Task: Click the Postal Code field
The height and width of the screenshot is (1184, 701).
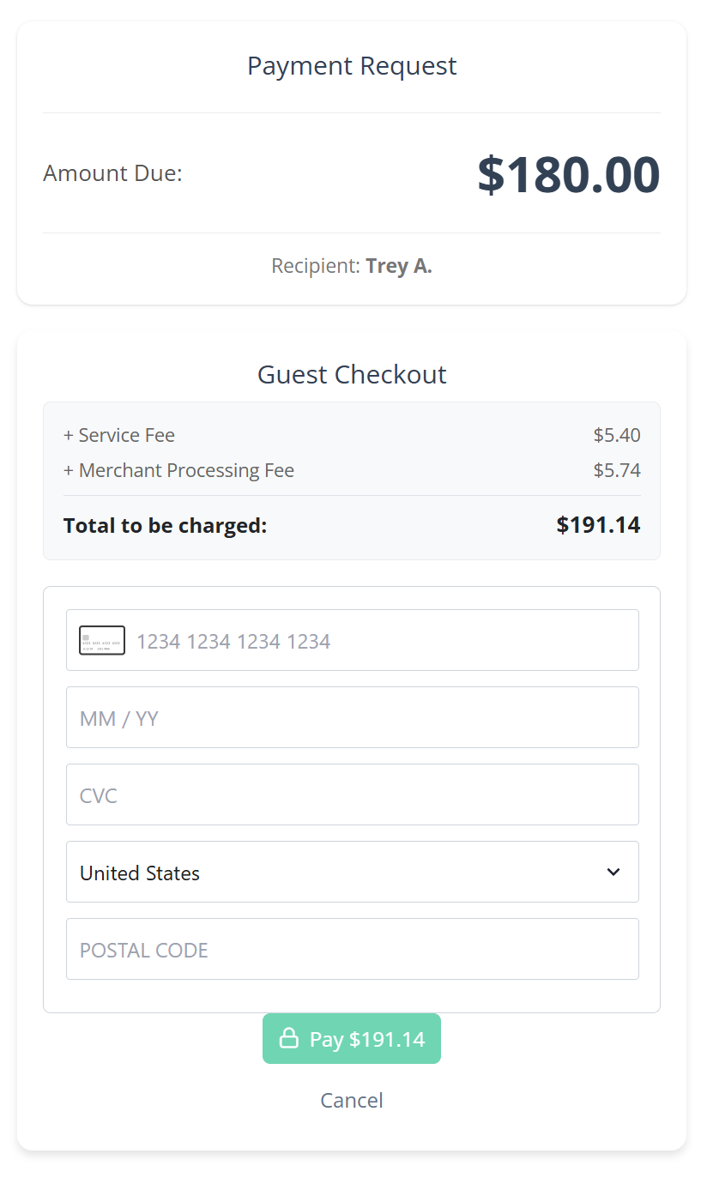Action: coord(352,949)
